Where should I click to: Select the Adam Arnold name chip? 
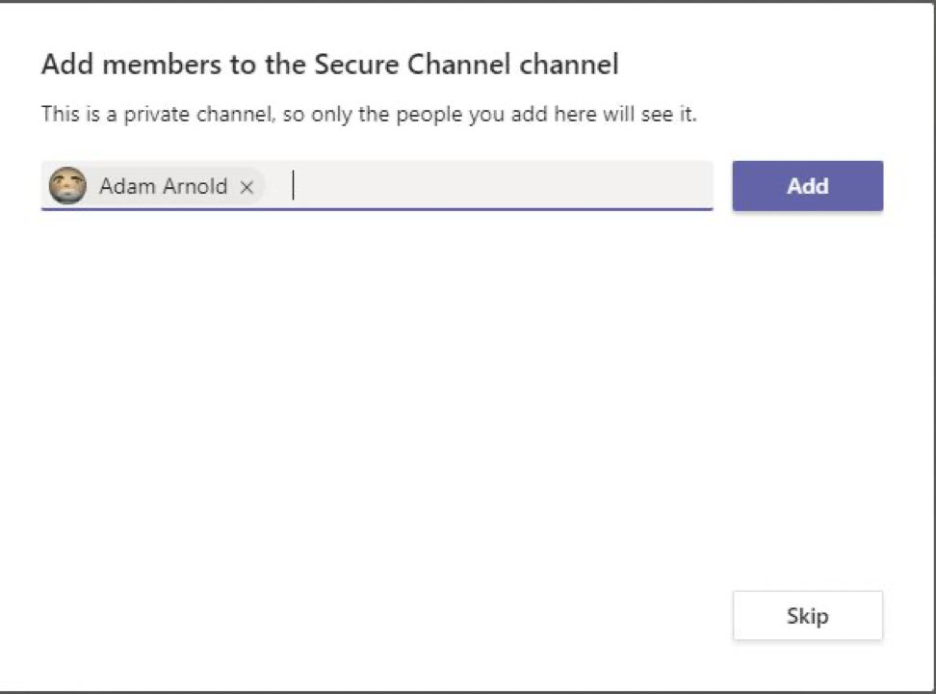(x=155, y=186)
